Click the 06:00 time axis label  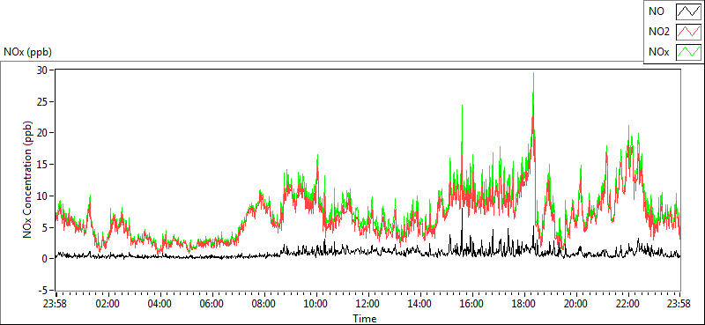pyautogui.click(x=211, y=303)
